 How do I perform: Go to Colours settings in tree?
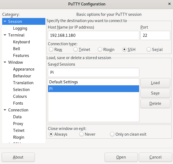pyautogui.click(x=20, y=96)
